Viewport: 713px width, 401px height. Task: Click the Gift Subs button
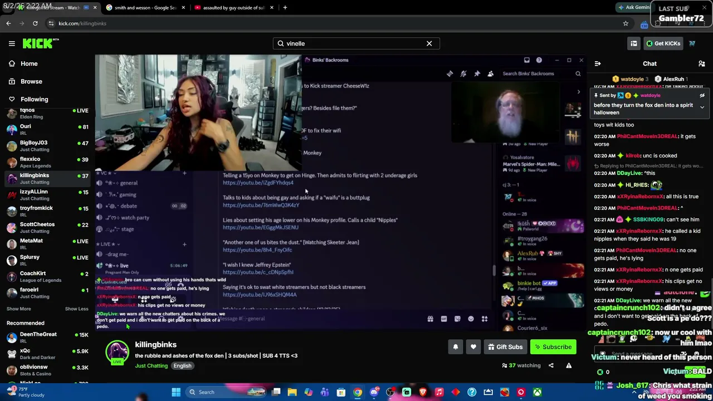(x=505, y=347)
